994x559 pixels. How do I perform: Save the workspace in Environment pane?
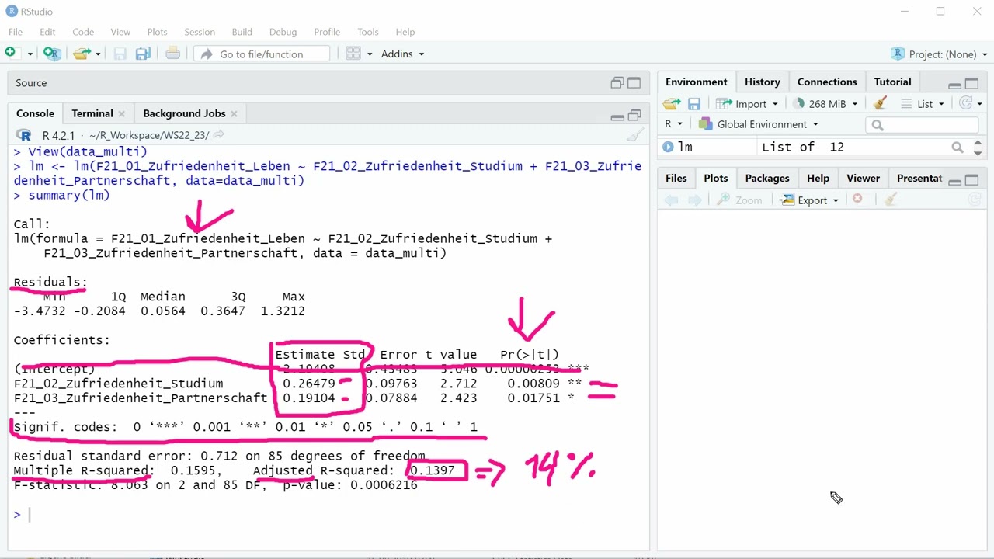click(694, 103)
